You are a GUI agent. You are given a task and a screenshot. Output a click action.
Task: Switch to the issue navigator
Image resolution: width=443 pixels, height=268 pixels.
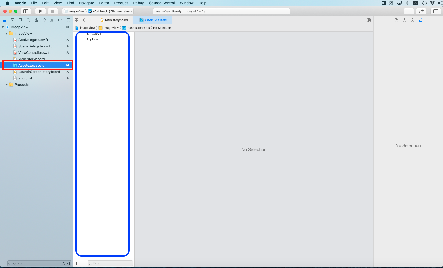click(36, 20)
